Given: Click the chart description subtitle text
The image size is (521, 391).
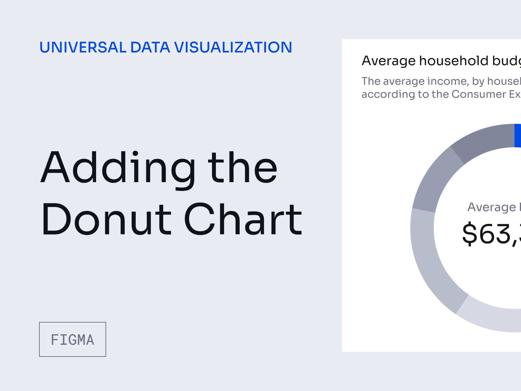Looking at the screenshot, I should point(441,87).
